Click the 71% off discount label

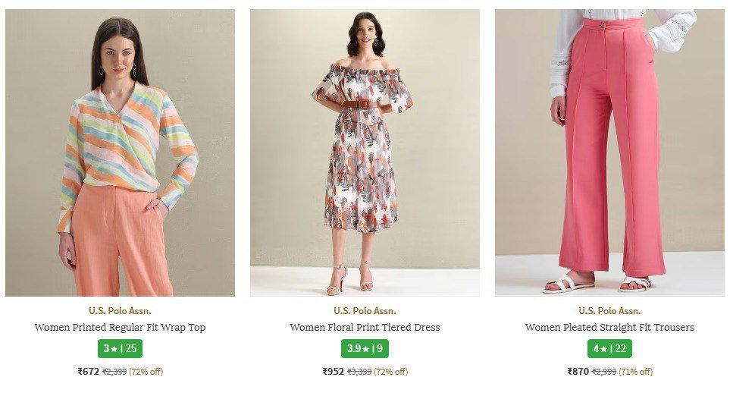coord(635,372)
